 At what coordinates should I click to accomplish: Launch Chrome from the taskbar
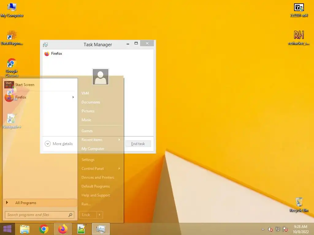point(44,229)
